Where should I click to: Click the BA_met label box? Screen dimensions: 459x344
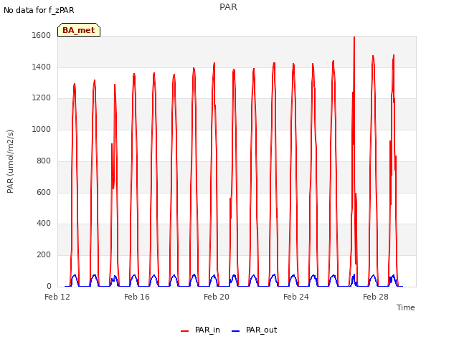click(x=79, y=30)
